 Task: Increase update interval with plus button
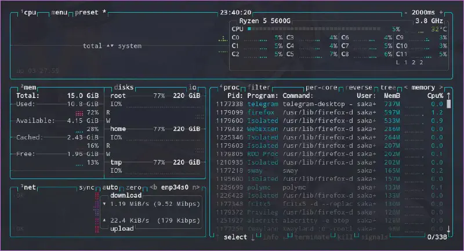[x=441, y=12]
